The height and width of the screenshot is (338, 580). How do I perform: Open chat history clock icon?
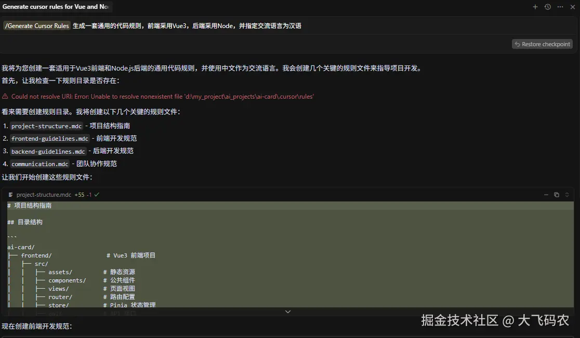click(x=547, y=7)
